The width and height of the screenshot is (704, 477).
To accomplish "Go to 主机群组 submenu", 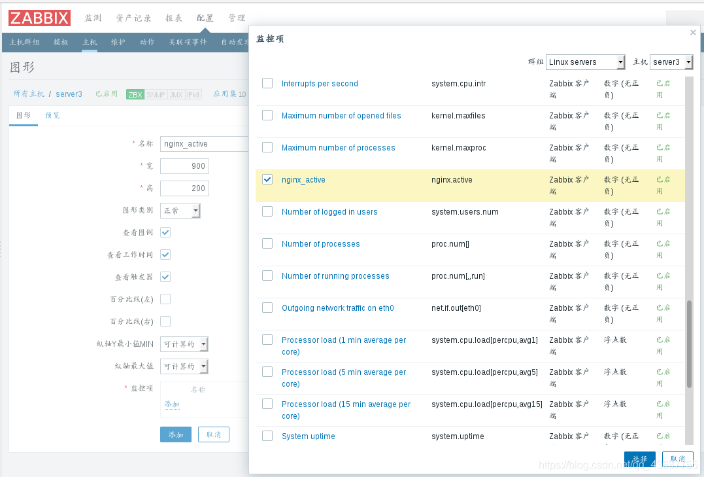I will coord(25,43).
